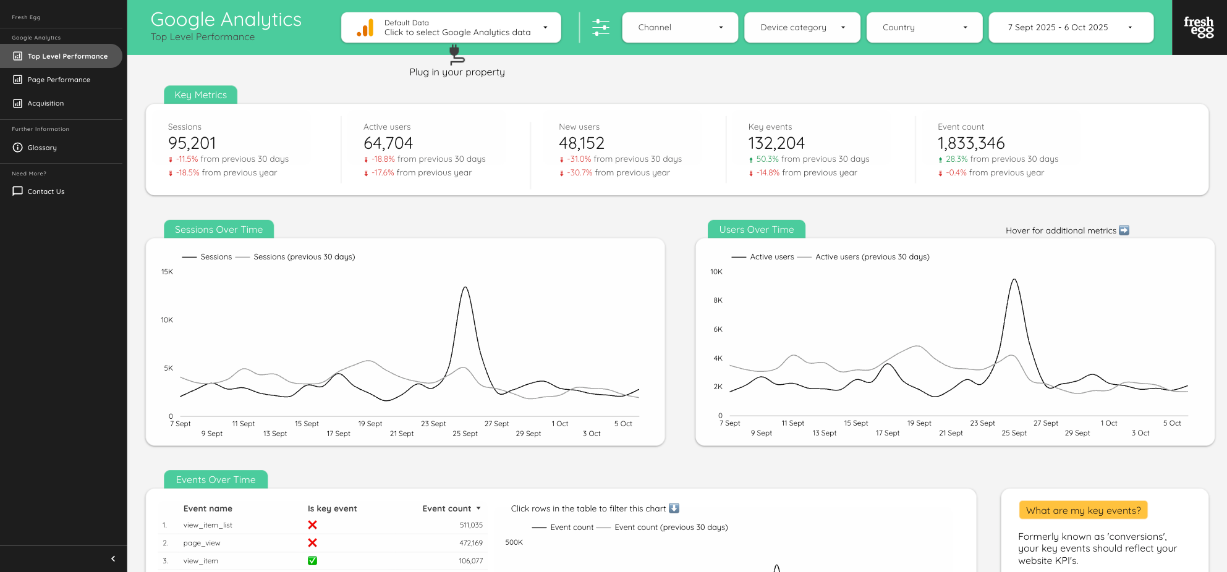Click the Fresh Egg logo
The image size is (1227, 572).
tap(1199, 27)
